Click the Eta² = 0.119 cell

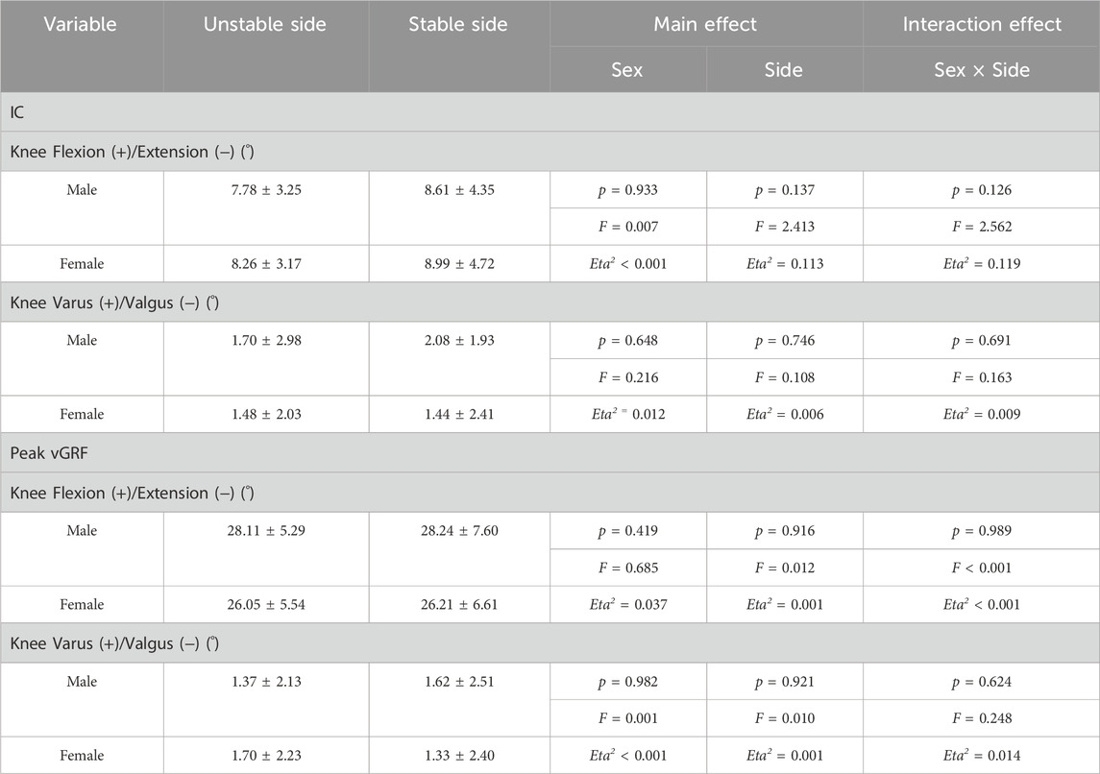tap(982, 263)
